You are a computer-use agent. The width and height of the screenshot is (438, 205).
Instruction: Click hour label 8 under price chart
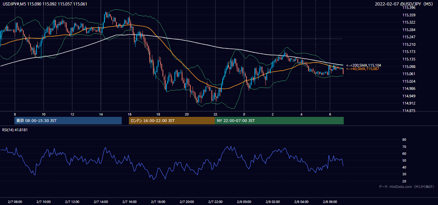click(15, 114)
